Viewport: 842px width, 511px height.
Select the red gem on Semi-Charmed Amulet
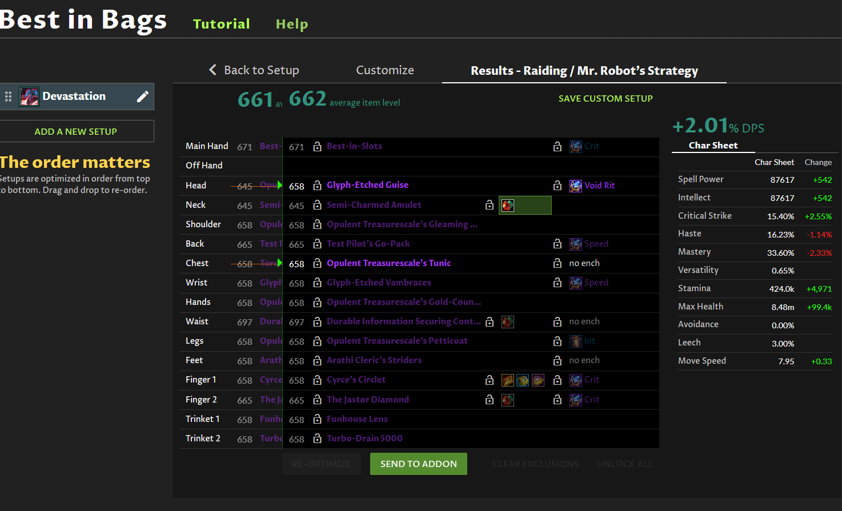click(507, 205)
